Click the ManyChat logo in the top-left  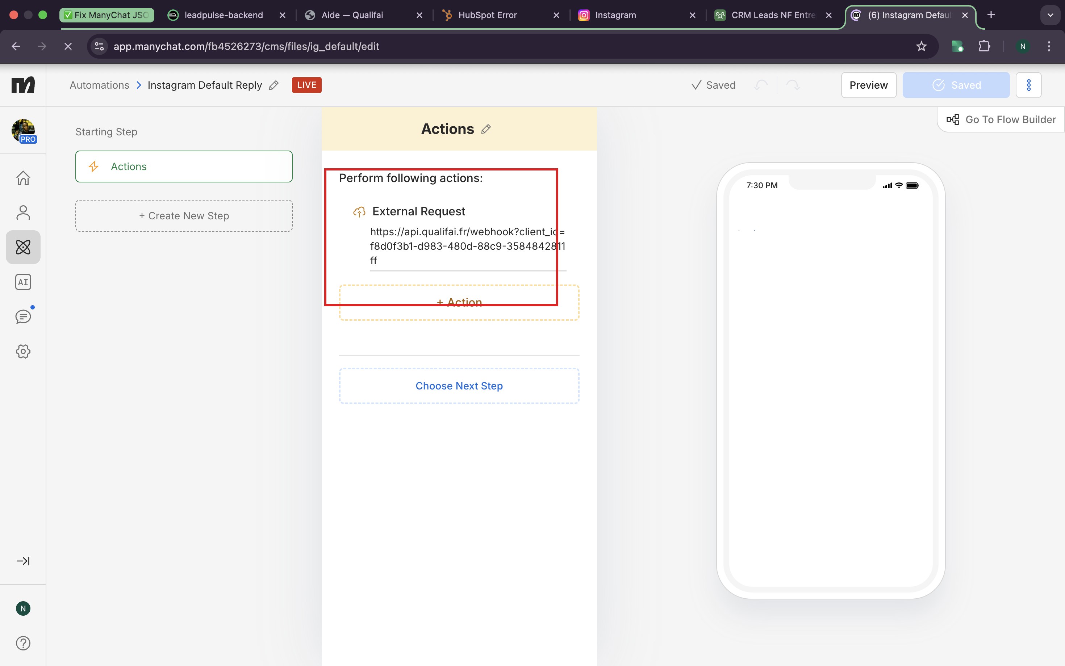[x=23, y=85]
